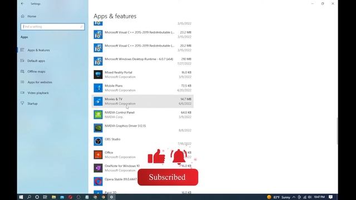Click the Mixed Reality Portal icon

tap(98, 74)
